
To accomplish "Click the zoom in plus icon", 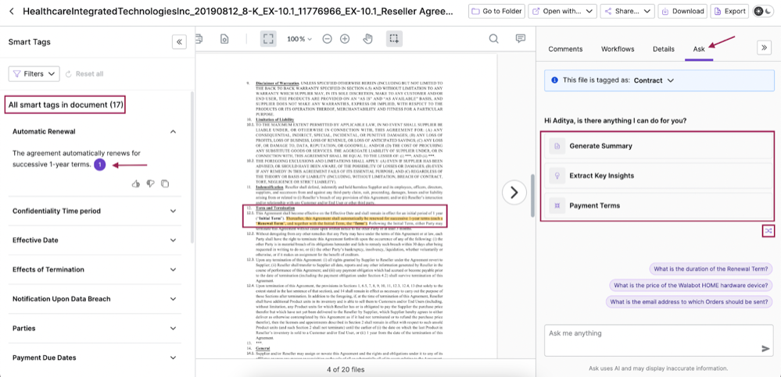I will [x=345, y=39].
